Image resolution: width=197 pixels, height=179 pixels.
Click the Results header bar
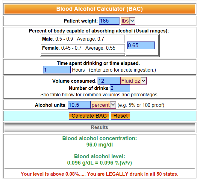99,127
